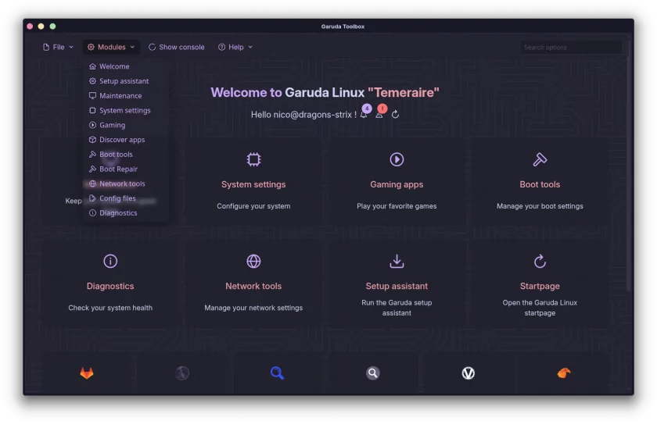This screenshot has height=424, width=657.
Task: Open the System settings card title
Action: click(x=253, y=184)
